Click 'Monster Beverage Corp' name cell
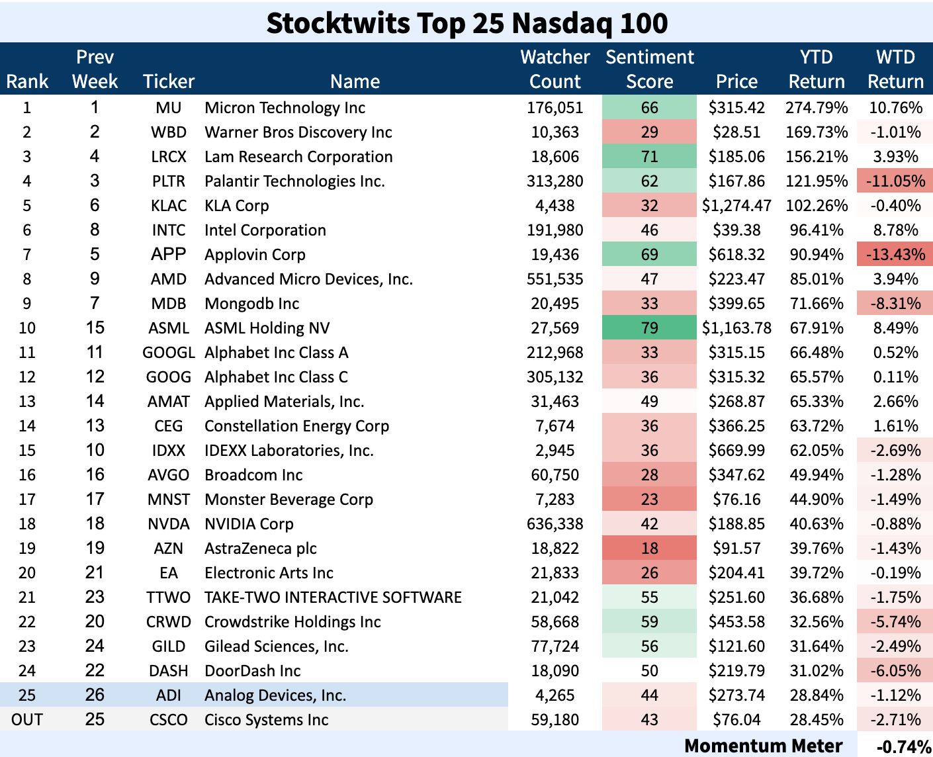Viewport: 933px width, 757px height. pos(289,500)
